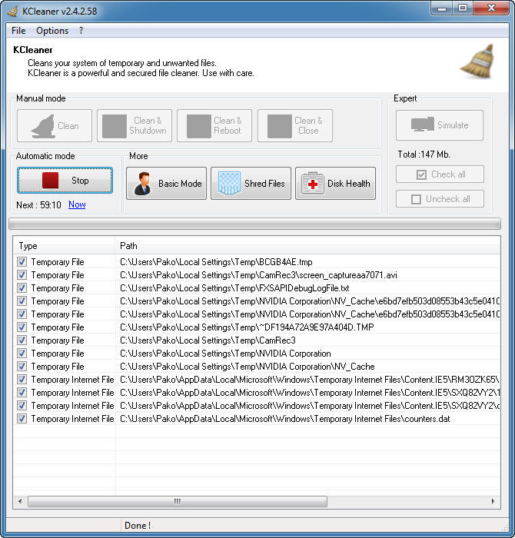Screen dimensions: 515x538
Task: Click the Clean & Shutdown button
Action: point(135,125)
